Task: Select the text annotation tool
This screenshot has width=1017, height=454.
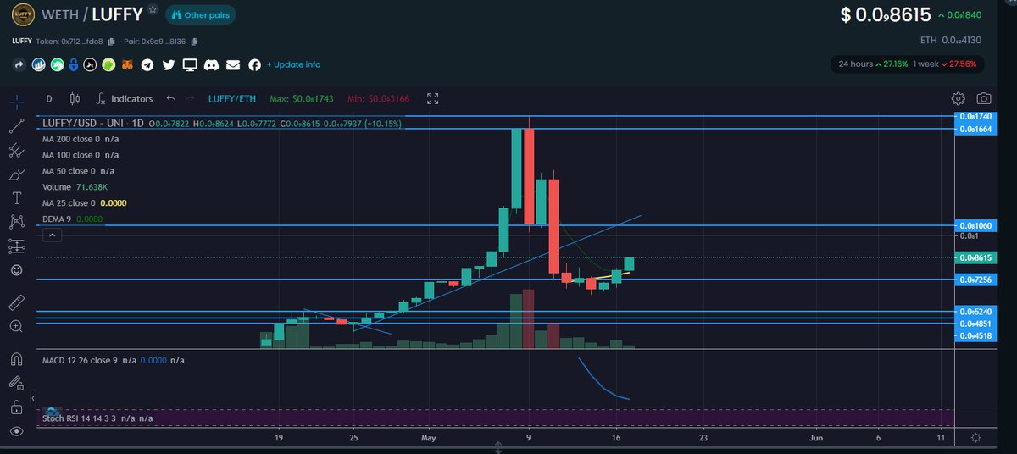Action: point(17,198)
